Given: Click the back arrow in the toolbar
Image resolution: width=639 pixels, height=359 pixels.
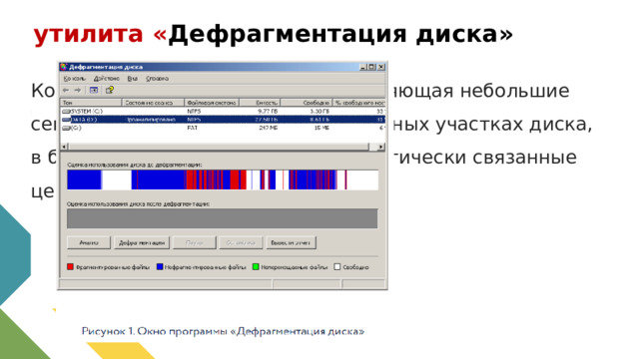Looking at the screenshot, I should (66, 90).
